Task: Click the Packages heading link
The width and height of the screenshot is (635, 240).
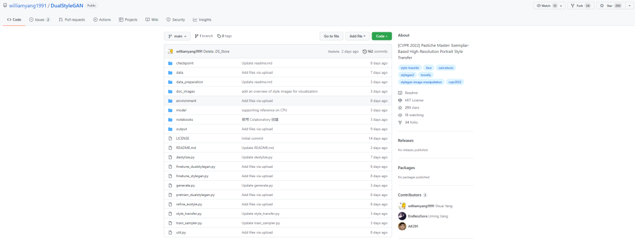Action: pos(407,168)
